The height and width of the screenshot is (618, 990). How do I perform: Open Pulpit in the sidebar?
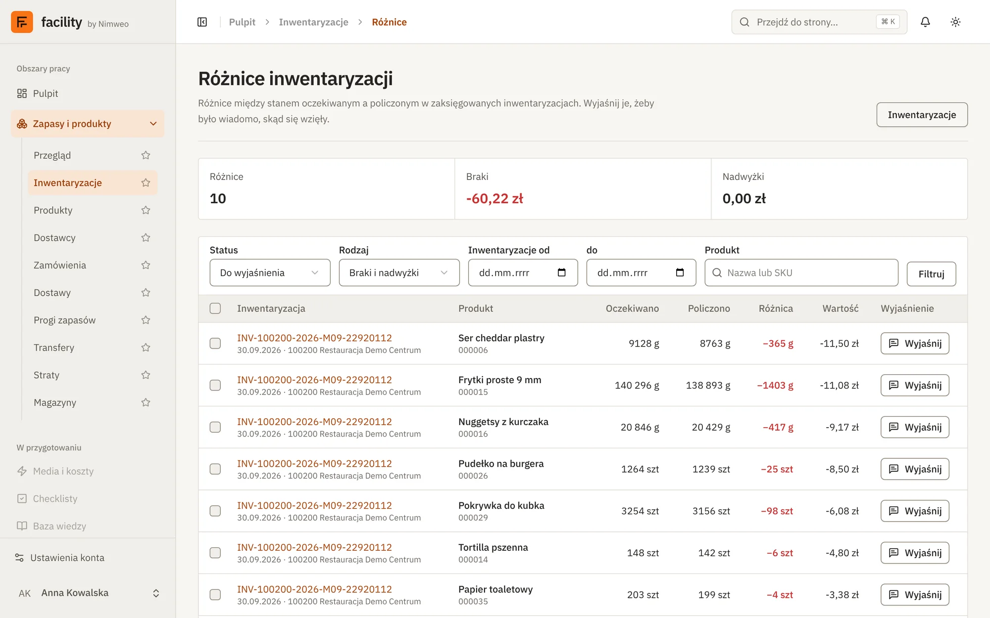pyautogui.click(x=45, y=93)
